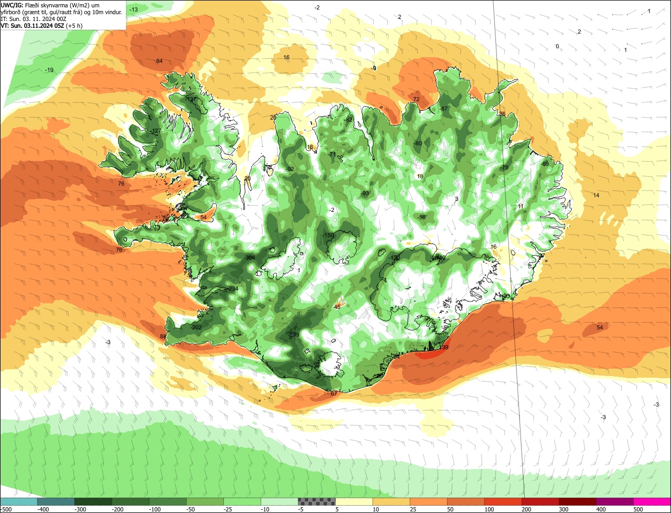Select the yellow-orange 10 to 25 legend swatch
This screenshot has width=671, height=513.
[391, 501]
